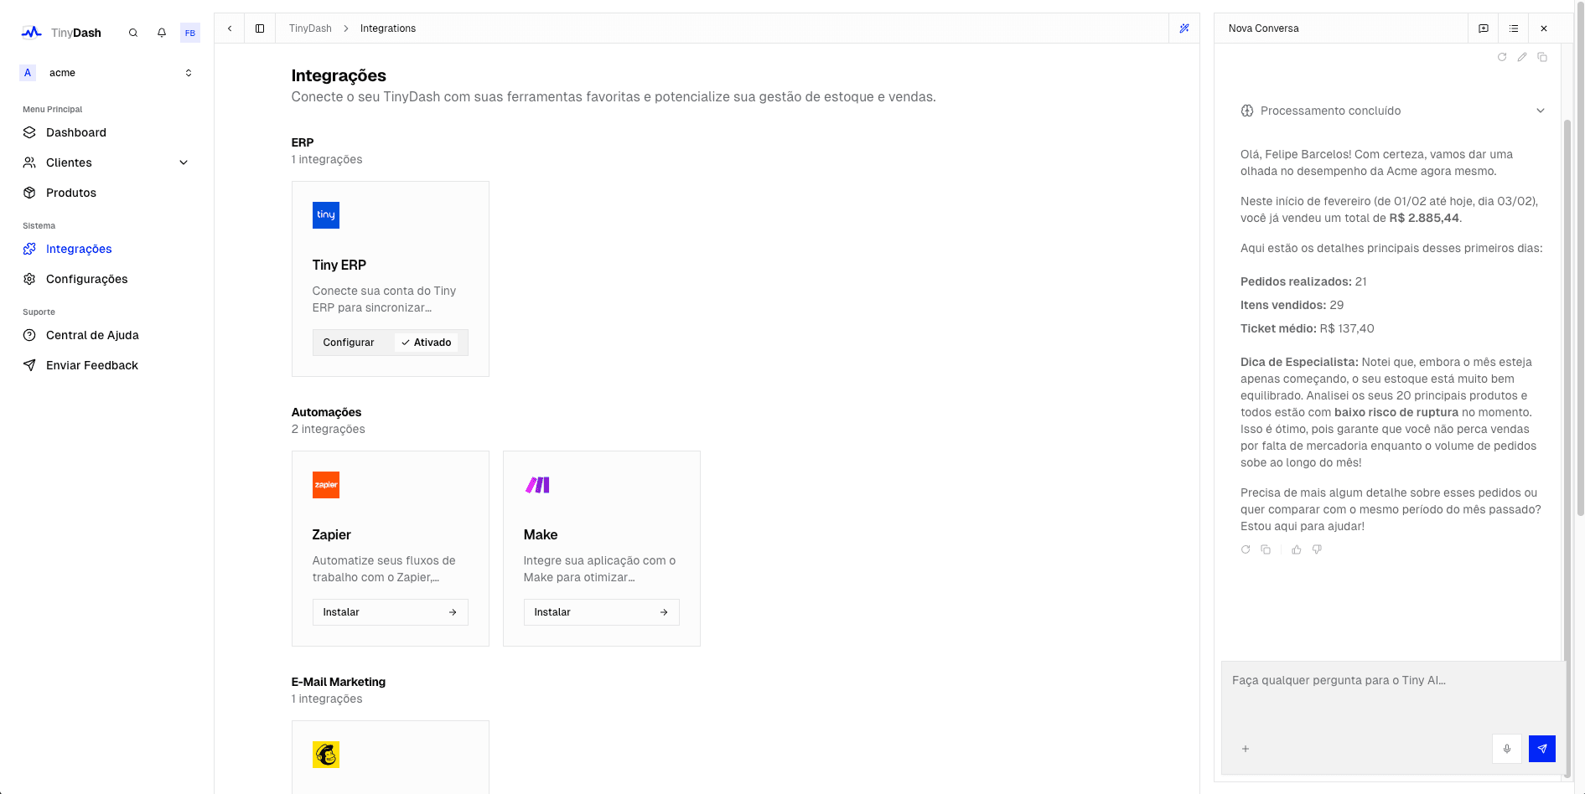1585x794 pixels.
Task: Go back using the top-bar arrow
Action: [x=230, y=28]
